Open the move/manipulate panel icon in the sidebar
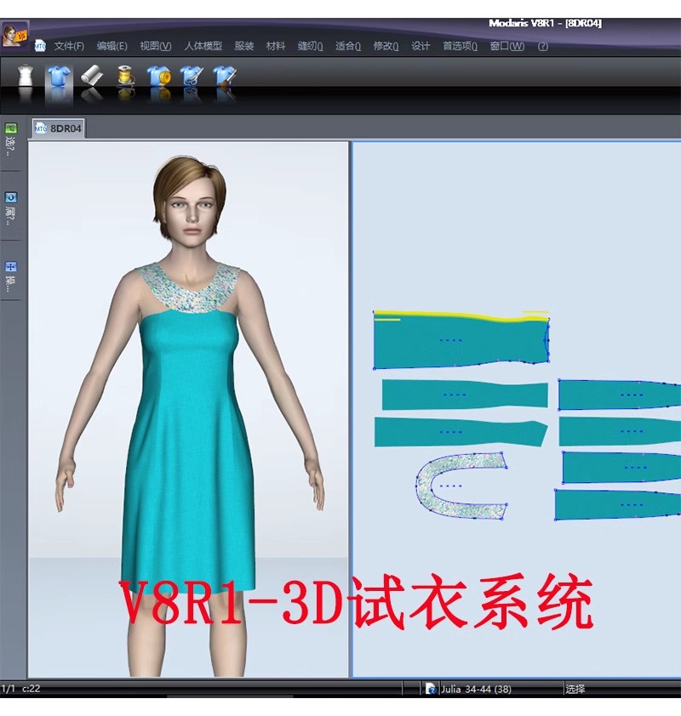The width and height of the screenshot is (681, 716). pos(10,267)
